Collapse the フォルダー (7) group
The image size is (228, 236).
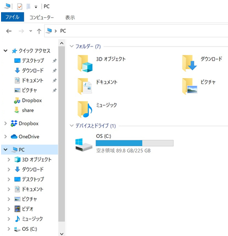tap(71, 46)
